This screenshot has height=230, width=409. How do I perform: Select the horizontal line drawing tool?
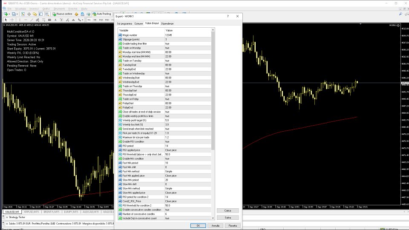[26, 20]
